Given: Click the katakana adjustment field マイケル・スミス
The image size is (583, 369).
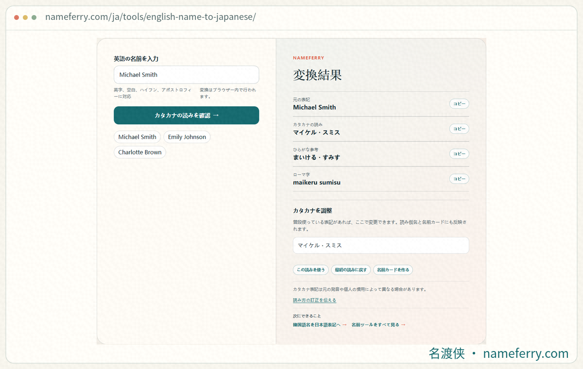Looking at the screenshot, I should click(x=381, y=245).
